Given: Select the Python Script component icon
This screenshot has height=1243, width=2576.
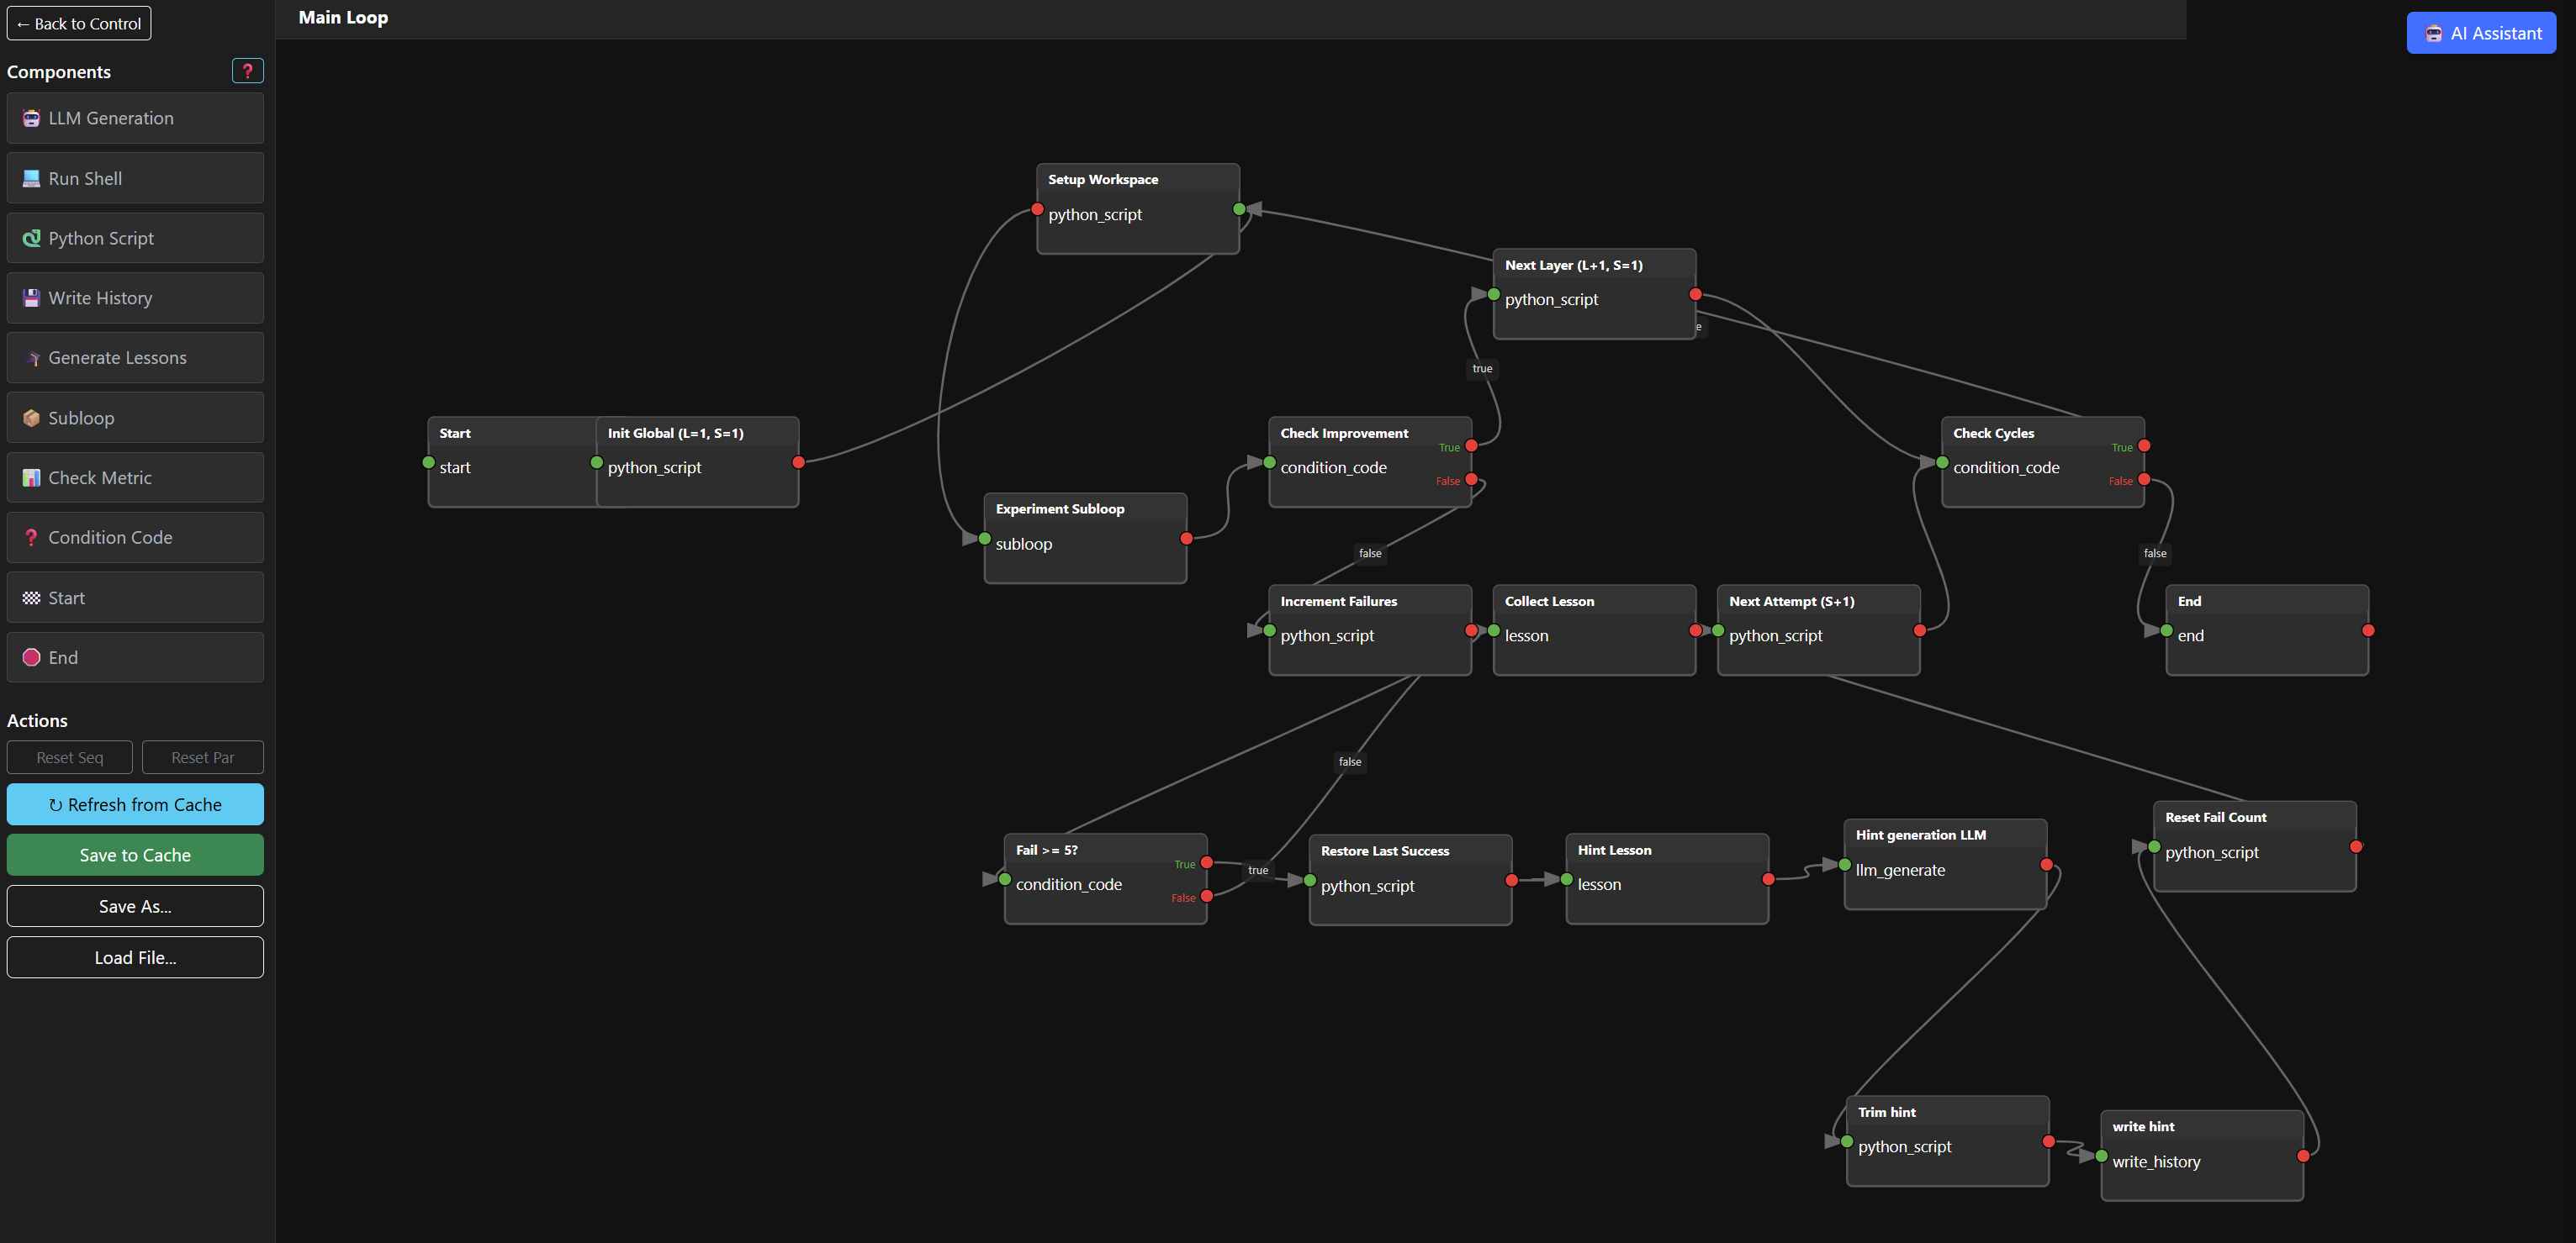Looking at the screenshot, I should tap(31, 238).
